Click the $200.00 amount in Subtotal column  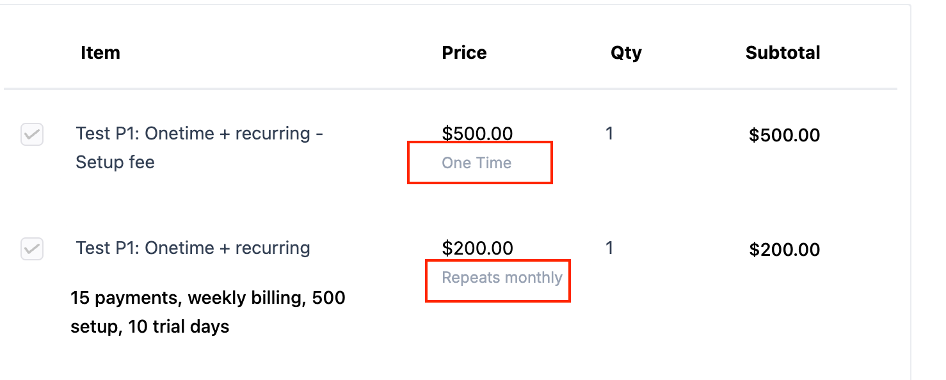coord(784,249)
